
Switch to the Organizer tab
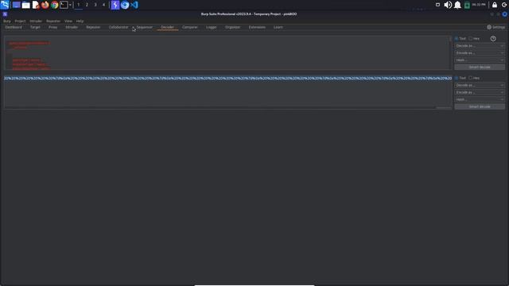pos(233,27)
